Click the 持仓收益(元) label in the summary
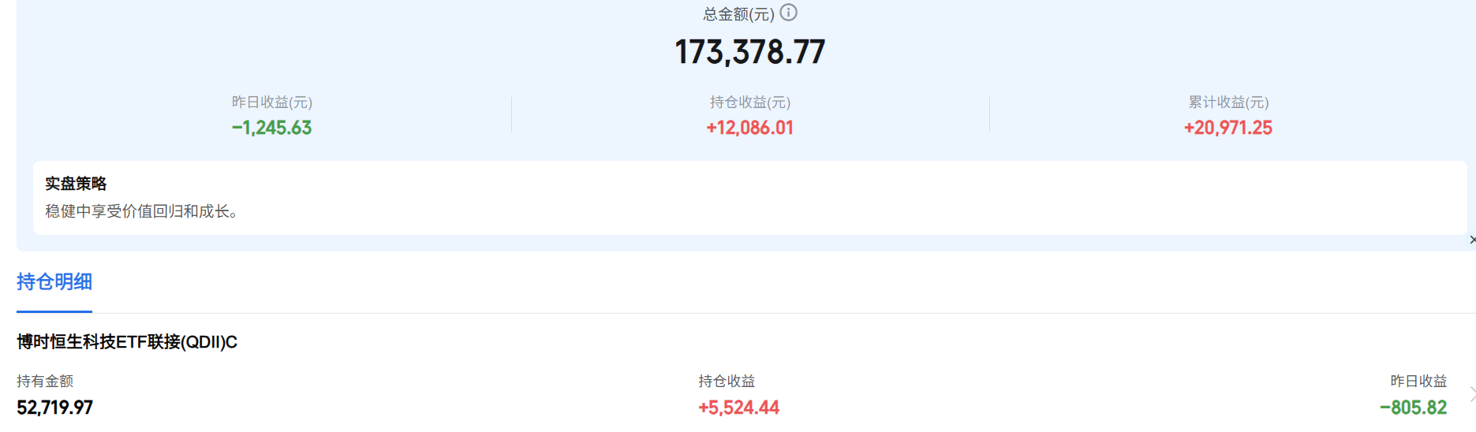Image resolution: width=1476 pixels, height=432 pixels. pyautogui.click(x=750, y=102)
